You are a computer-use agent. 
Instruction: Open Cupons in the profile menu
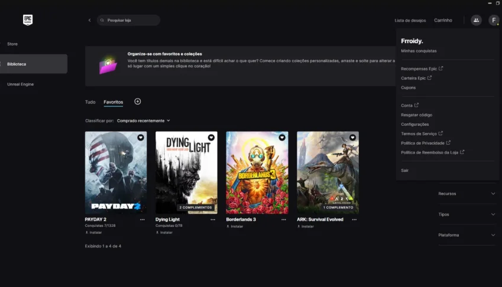click(408, 87)
